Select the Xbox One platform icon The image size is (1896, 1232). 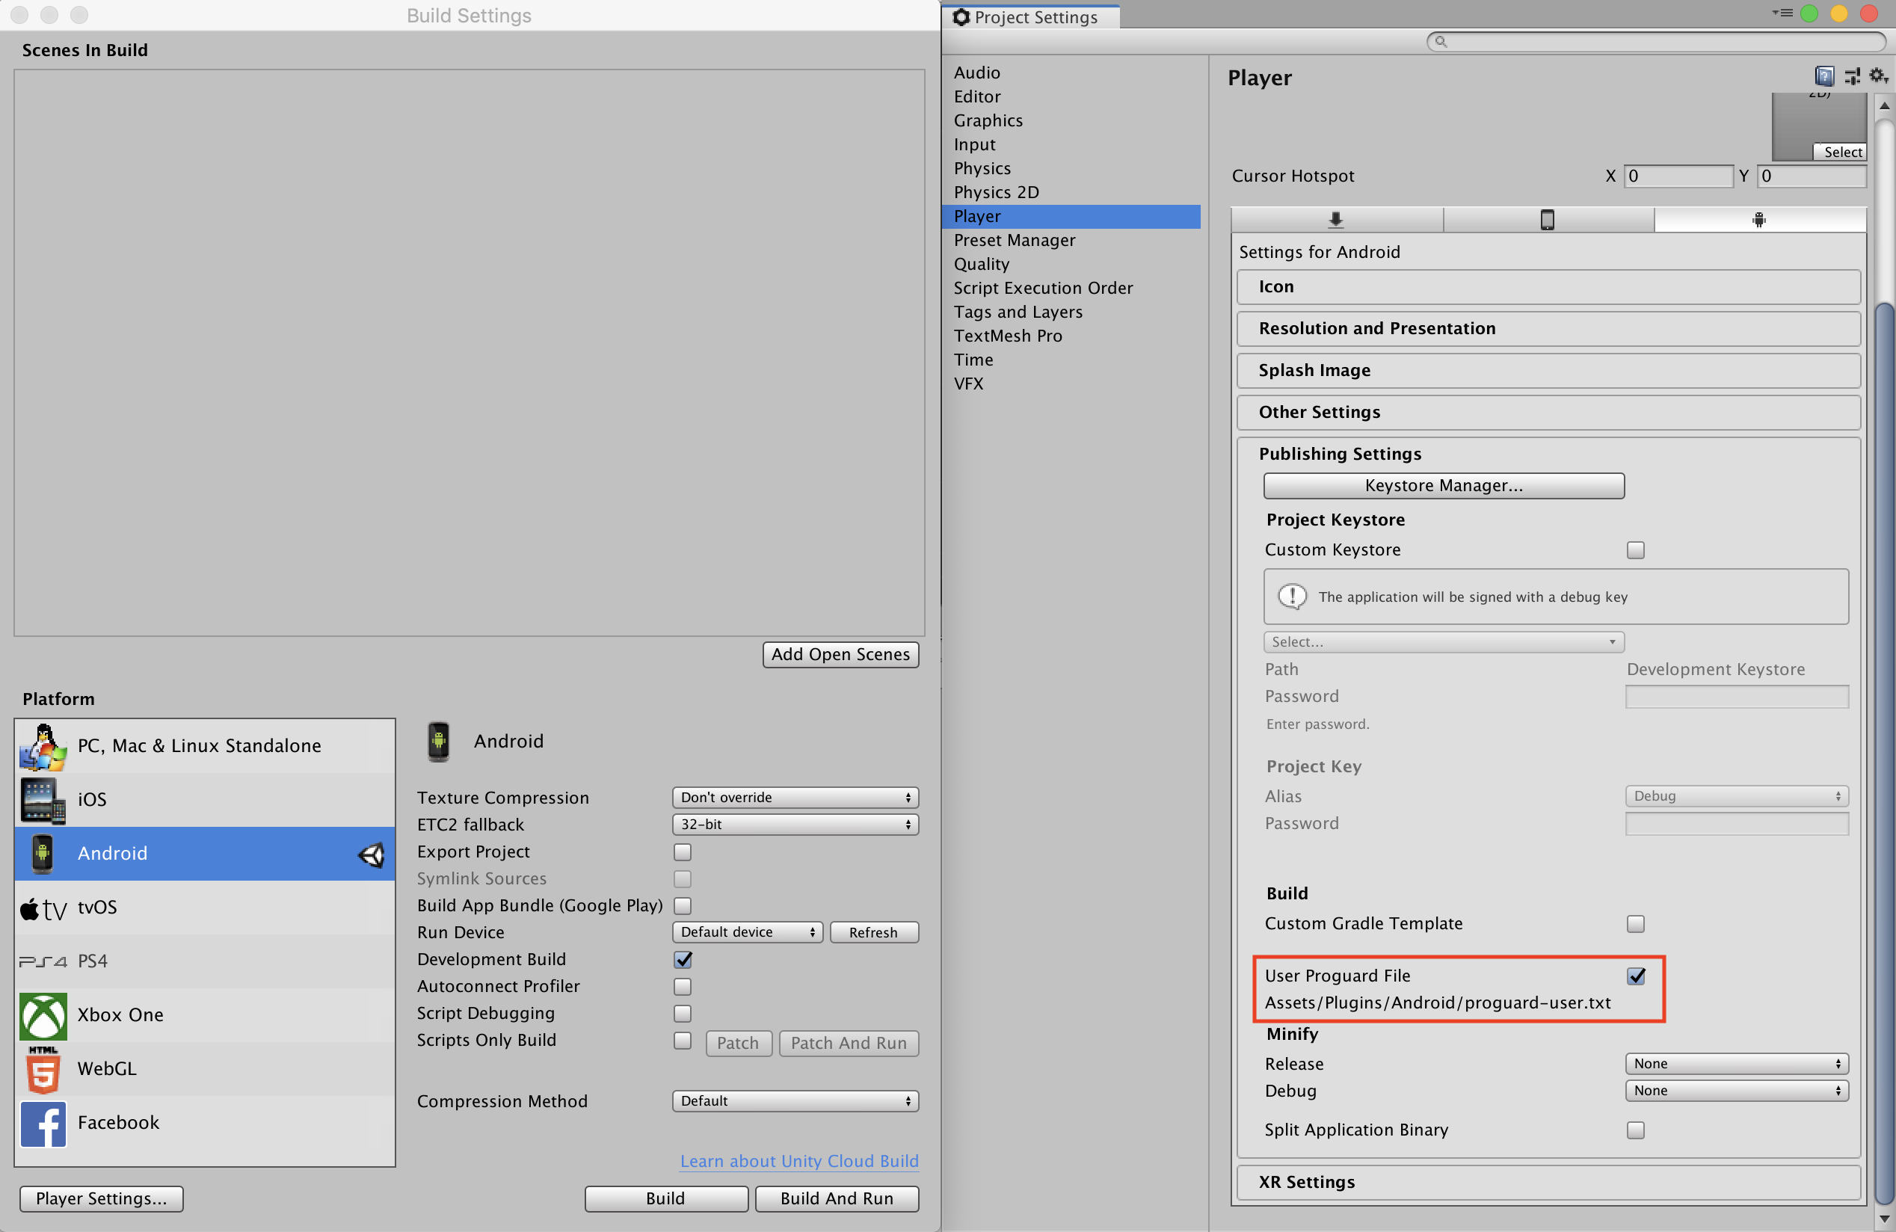40,1014
